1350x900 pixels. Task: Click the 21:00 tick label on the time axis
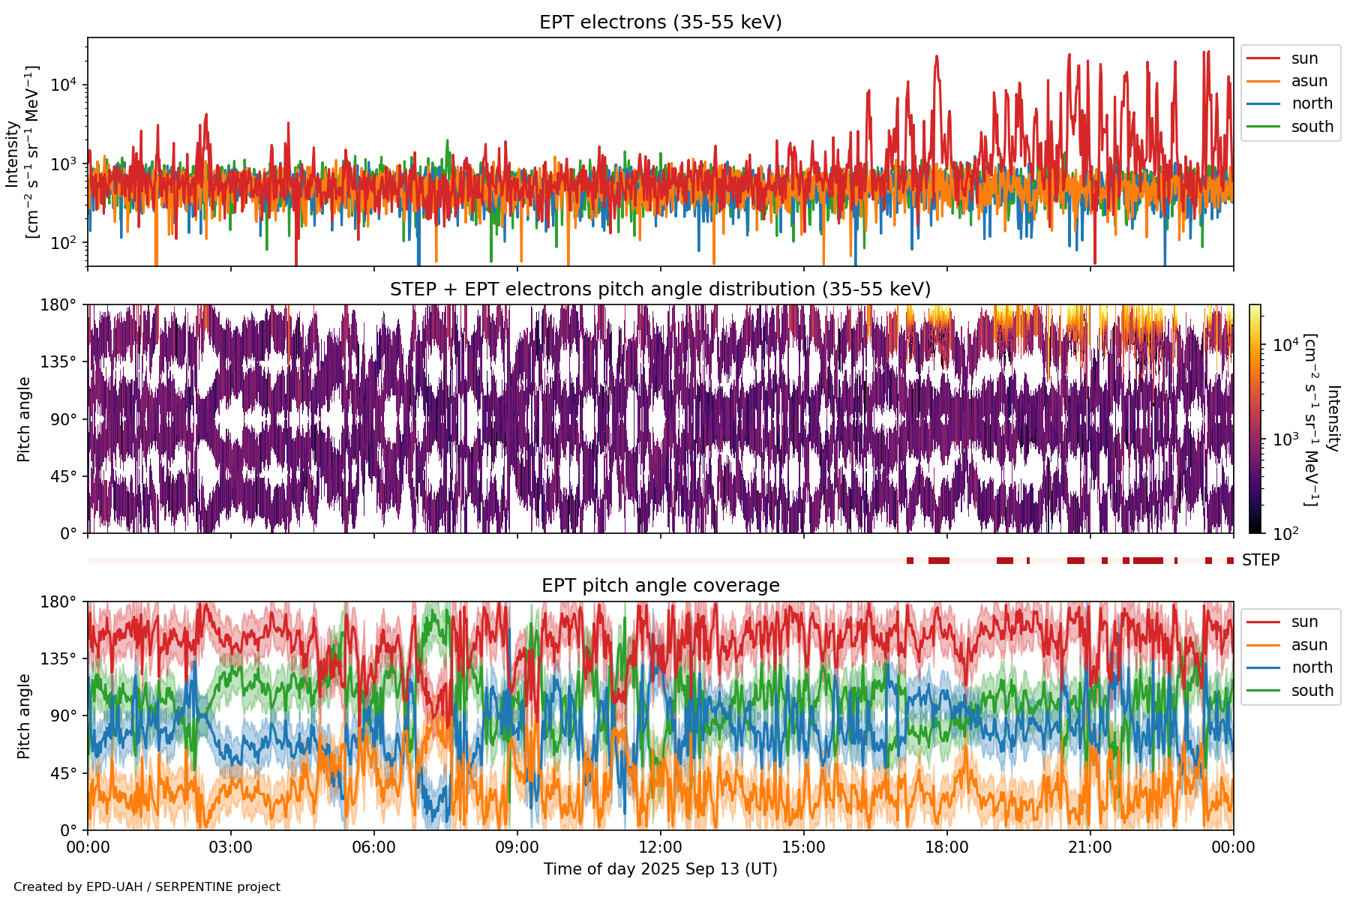click(1090, 847)
